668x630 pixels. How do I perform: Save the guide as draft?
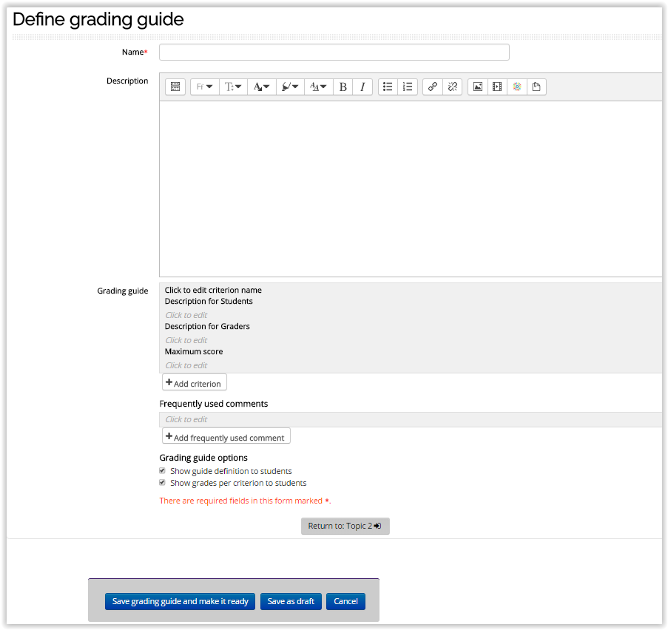point(291,601)
